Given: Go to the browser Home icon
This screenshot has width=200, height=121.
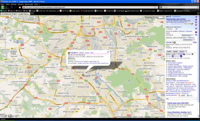Looking at the screenshot, I should (x=20, y=7).
